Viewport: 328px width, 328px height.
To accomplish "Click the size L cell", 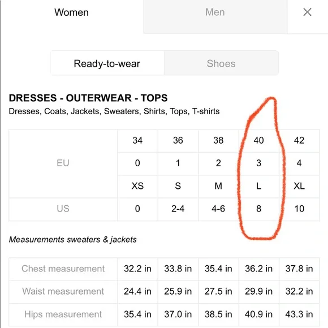I will pyautogui.click(x=259, y=186).
